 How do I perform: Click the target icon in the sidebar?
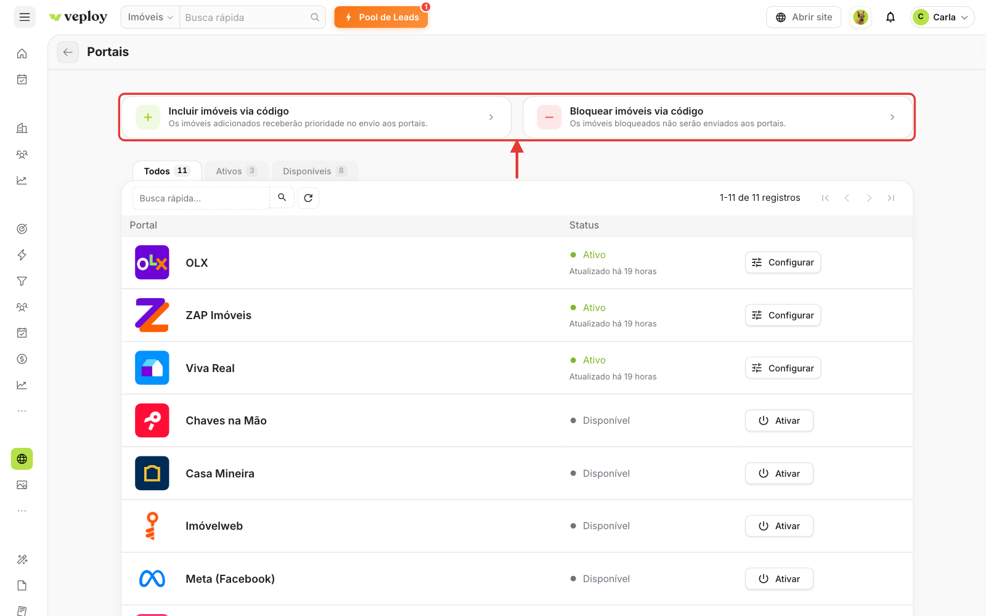point(22,229)
